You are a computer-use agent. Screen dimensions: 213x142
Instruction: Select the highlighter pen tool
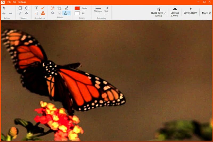66,8
